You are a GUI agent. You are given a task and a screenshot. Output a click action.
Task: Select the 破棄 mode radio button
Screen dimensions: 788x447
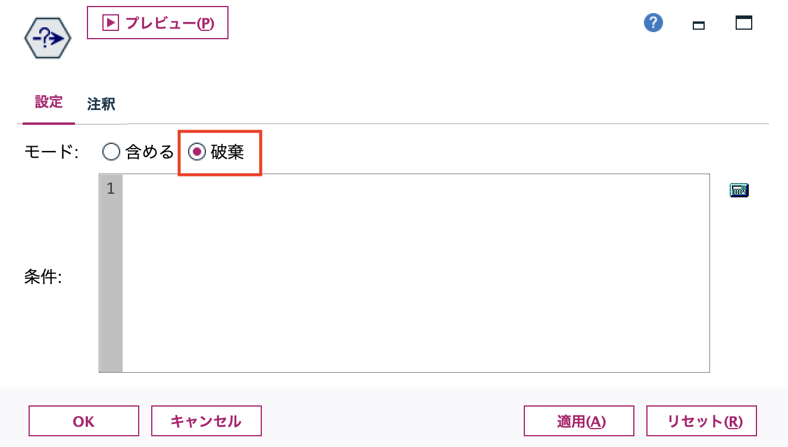(x=198, y=152)
